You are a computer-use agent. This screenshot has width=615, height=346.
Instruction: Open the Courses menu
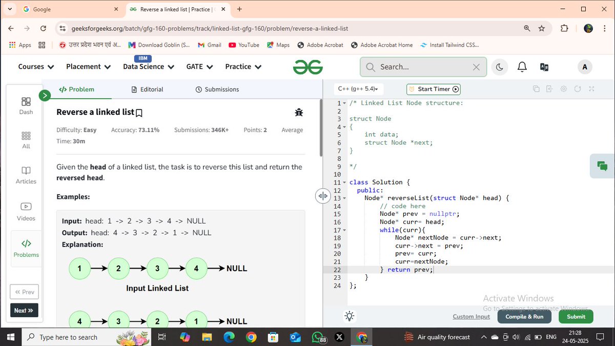coord(36,67)
